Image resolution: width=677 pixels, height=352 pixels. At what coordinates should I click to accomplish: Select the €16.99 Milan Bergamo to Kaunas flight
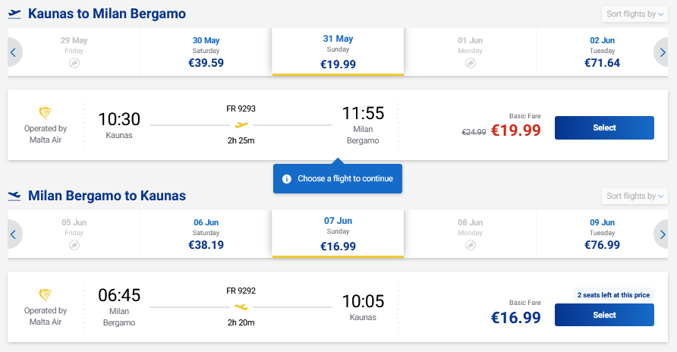[604, 315]
